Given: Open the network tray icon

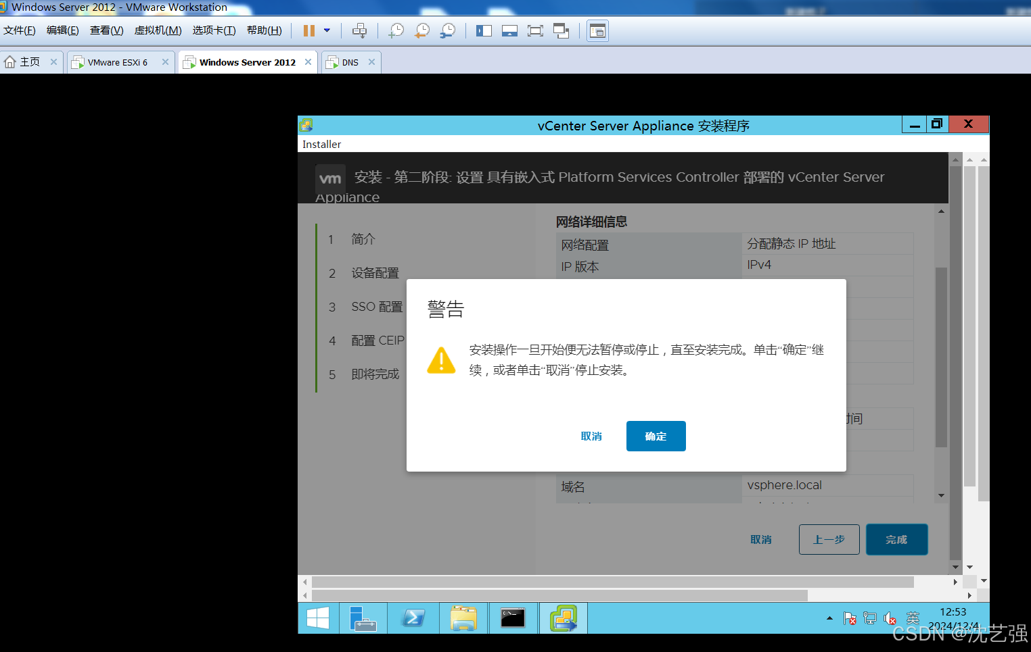Looking at the screenshot, I should pos(870,618).
